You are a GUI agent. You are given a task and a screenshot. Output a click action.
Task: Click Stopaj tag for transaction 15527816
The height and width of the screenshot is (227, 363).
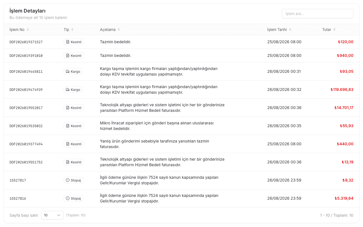(x=74, y=198)
